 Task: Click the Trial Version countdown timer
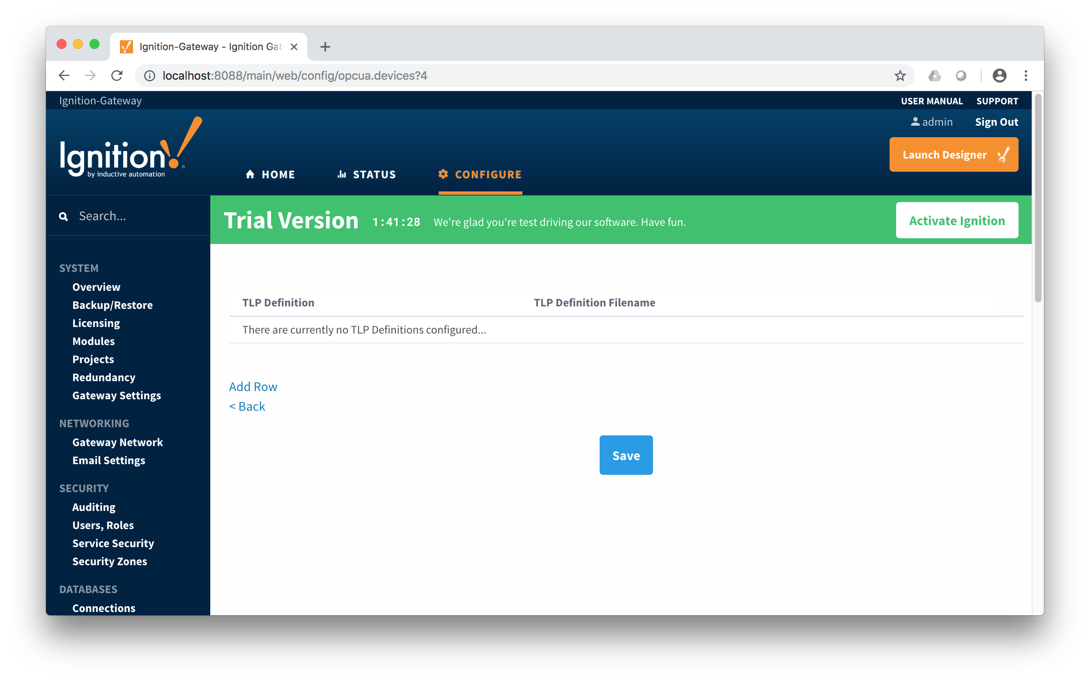396,222
